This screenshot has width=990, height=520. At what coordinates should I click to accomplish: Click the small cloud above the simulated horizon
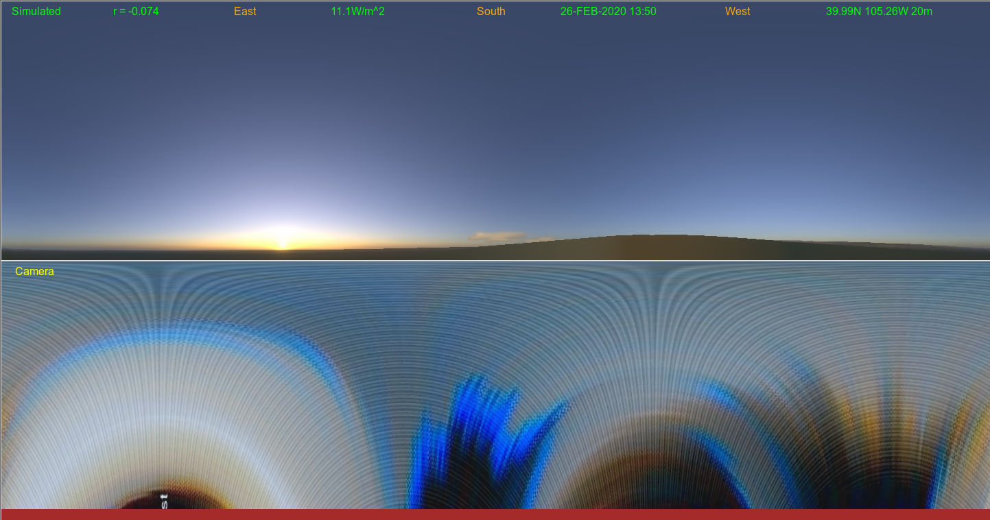click(x=497, y=236)
